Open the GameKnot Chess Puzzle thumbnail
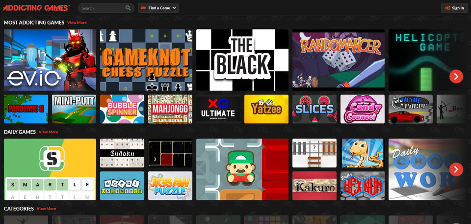The width and height of the screenshot is (471, 224). click(x=146, y=60)
